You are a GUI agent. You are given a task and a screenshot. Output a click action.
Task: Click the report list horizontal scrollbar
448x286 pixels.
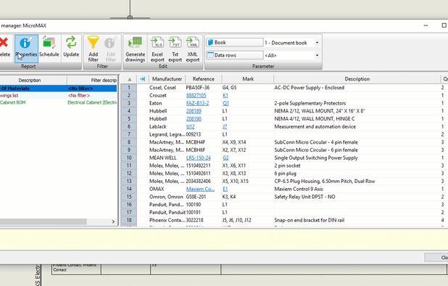43,221
